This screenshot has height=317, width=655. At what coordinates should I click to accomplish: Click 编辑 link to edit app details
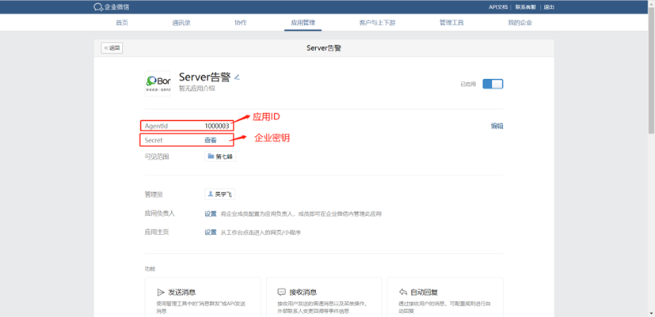(x=497, y=126)
